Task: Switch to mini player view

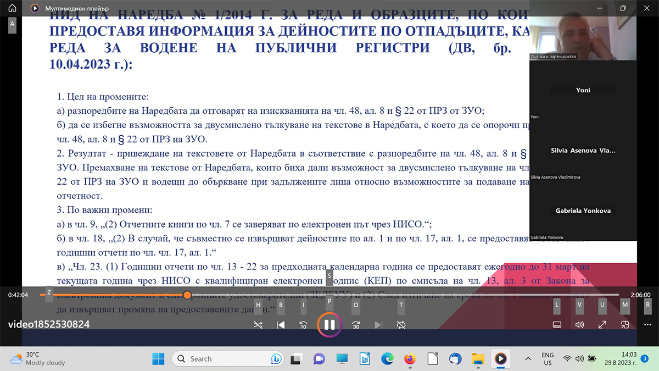Action: tap(625, 325)
